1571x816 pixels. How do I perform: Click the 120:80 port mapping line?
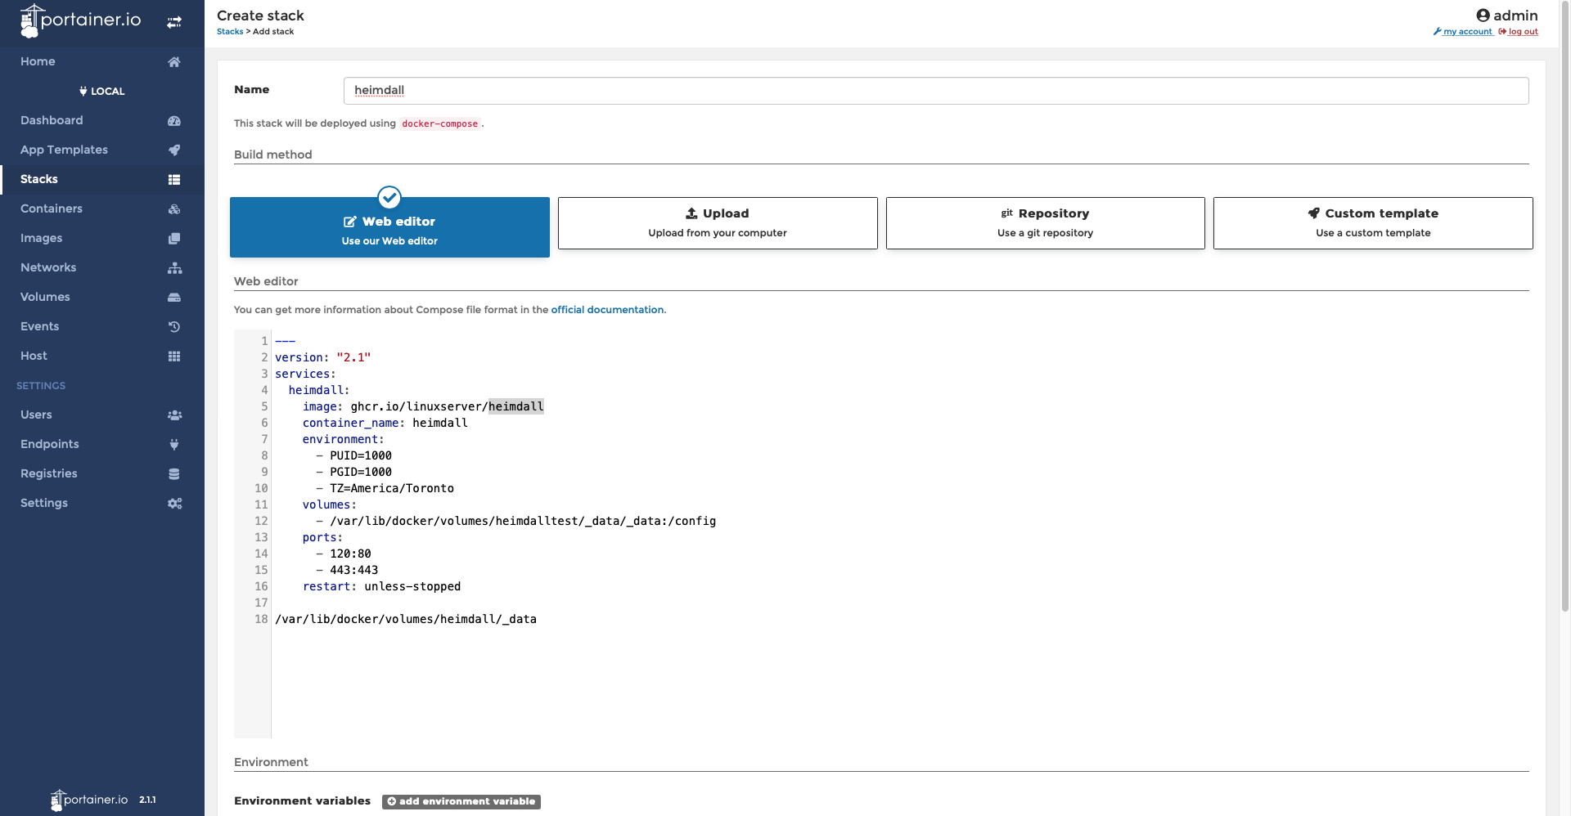pyautogui.click(x=344, y=554)
